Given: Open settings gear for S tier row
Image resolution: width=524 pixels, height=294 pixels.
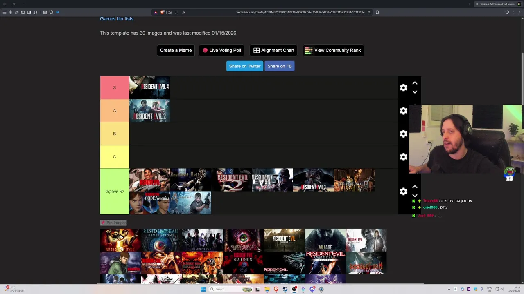Looking at the screenshot, I should tap(403, 88).
